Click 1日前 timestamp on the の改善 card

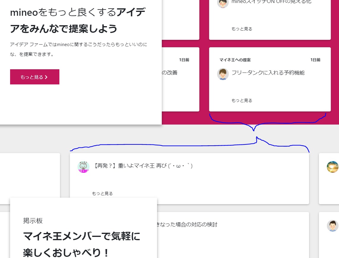coord(184,60)
